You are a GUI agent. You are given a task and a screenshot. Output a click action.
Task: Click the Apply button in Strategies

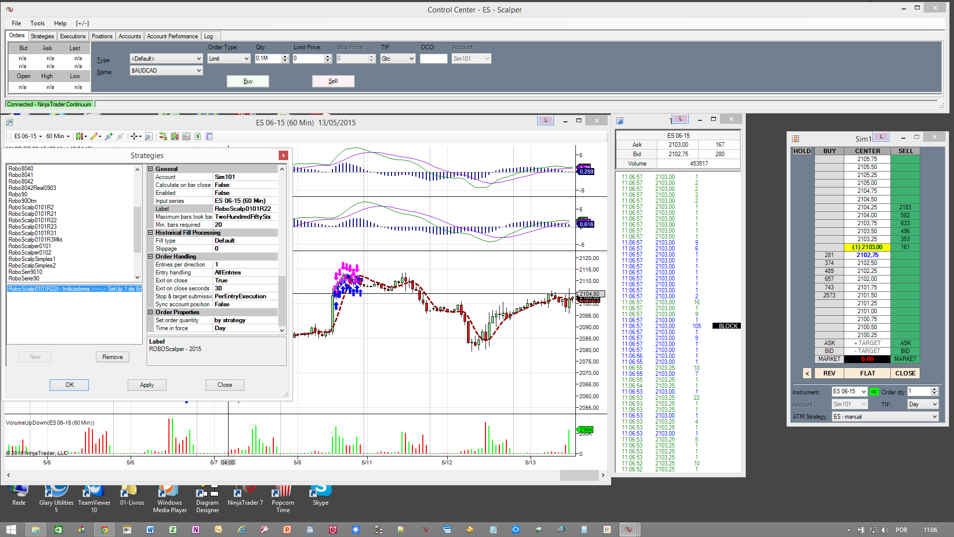coord(147,385)
